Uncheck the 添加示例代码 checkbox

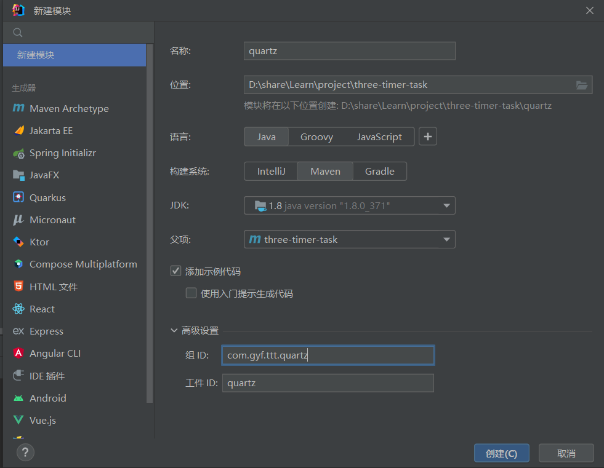coord(175,271)
